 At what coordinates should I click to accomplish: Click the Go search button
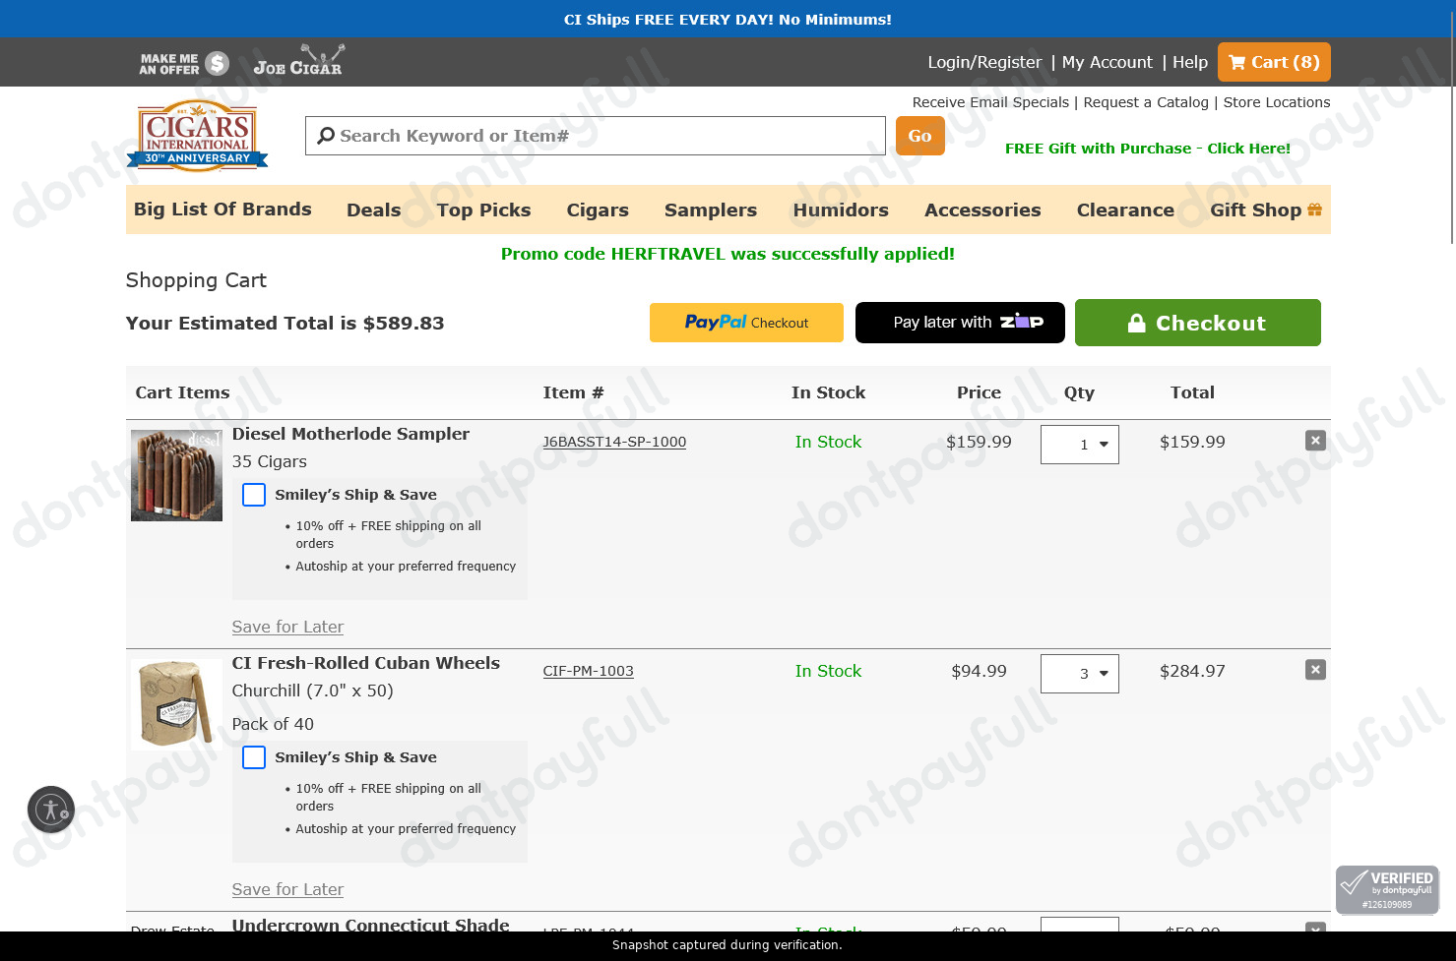920,136
